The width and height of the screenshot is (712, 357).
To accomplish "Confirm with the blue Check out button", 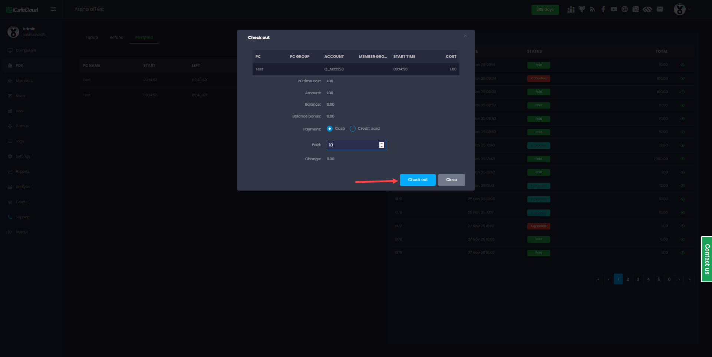I will (x=418, y=180).
